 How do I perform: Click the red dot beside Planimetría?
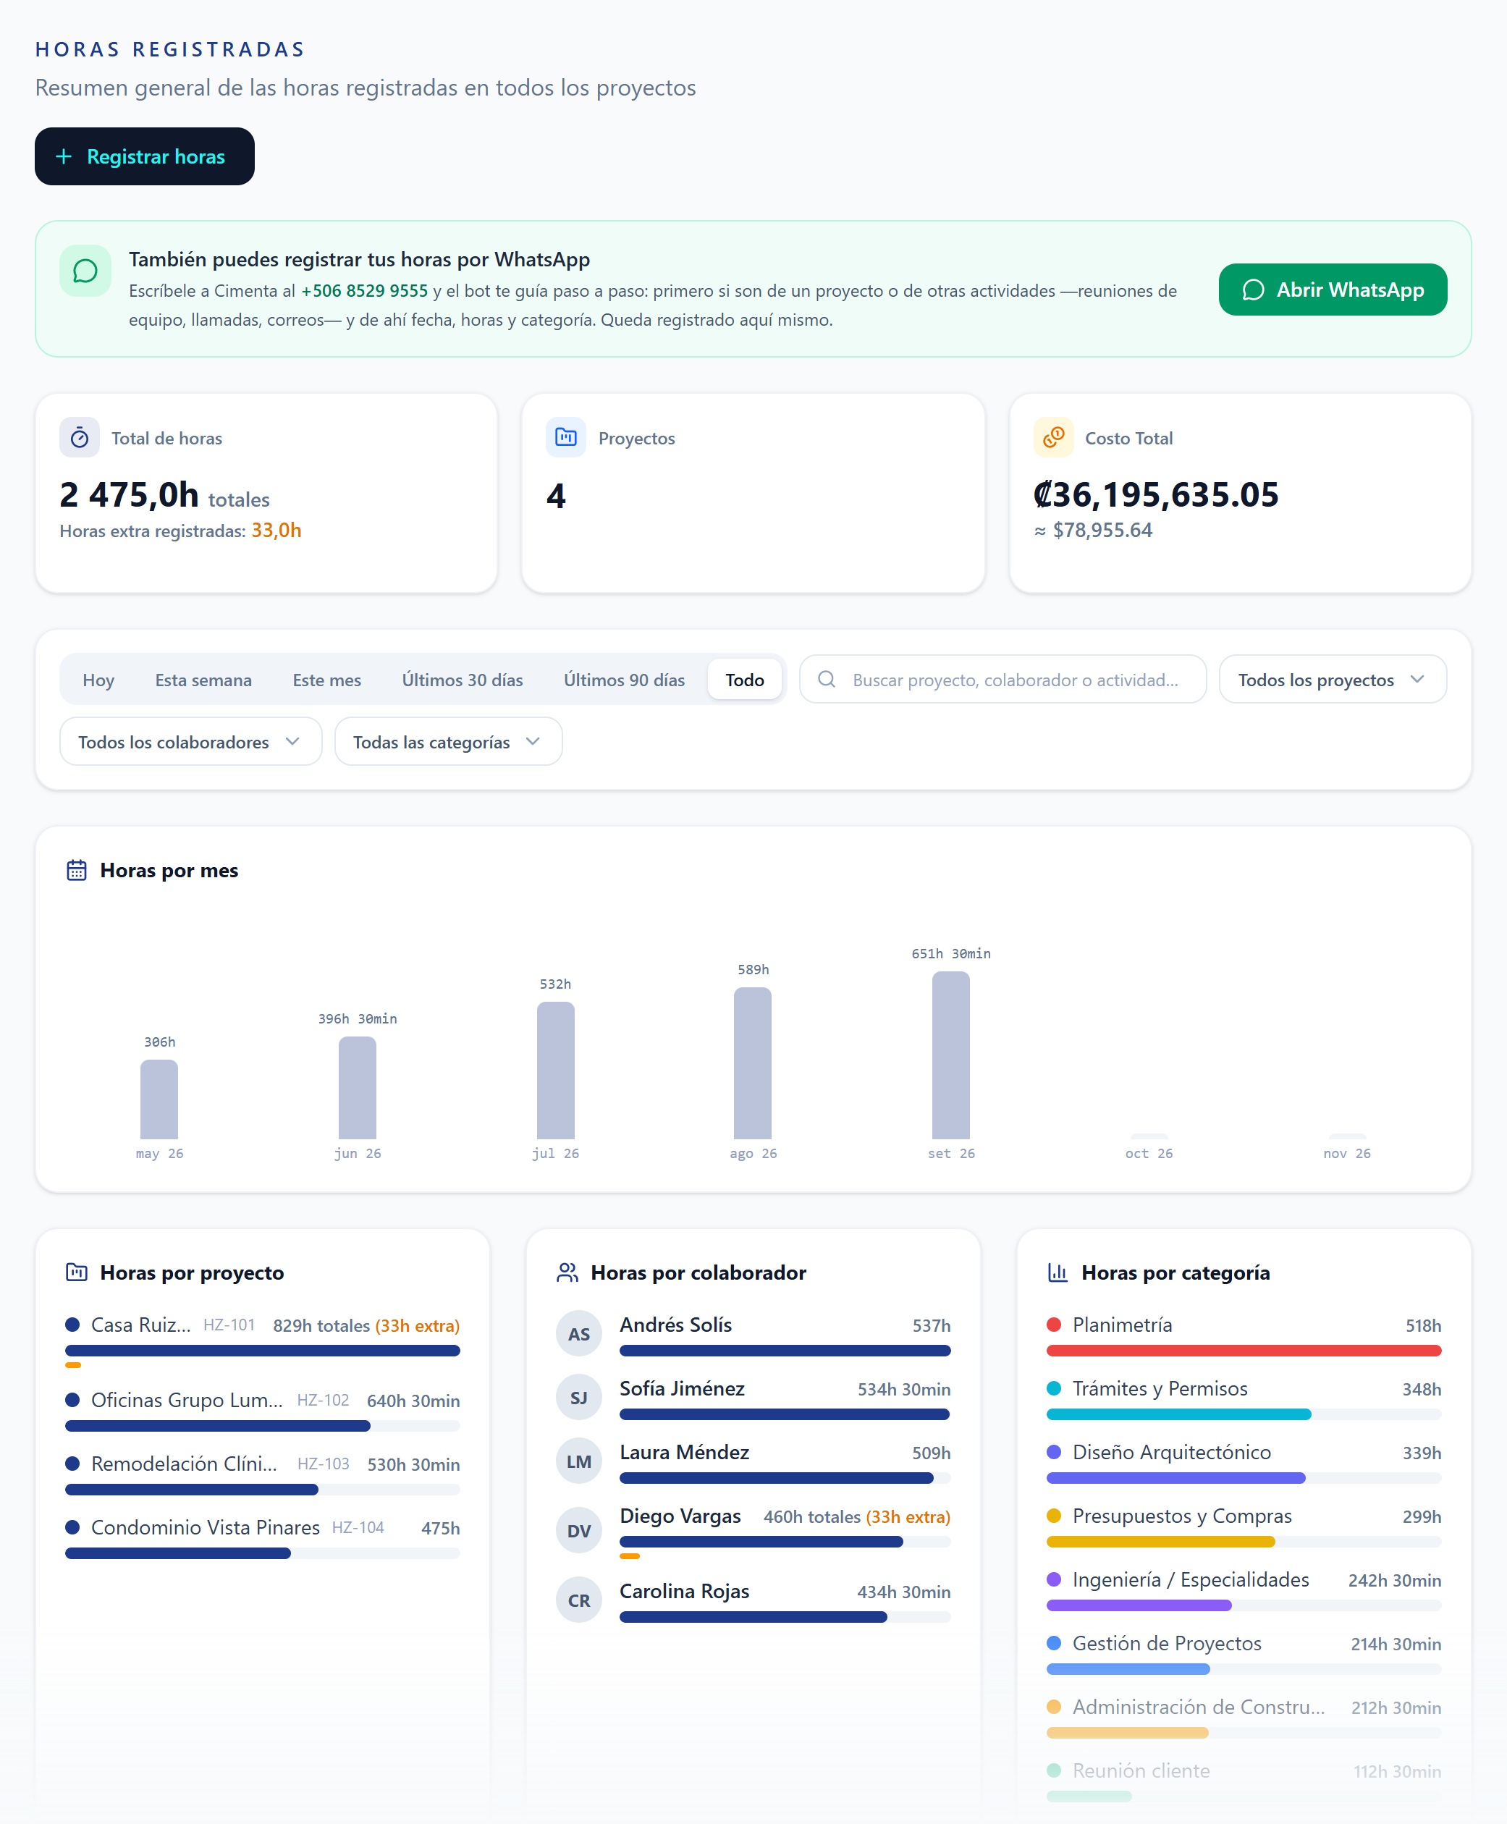click(1054, 1324)
